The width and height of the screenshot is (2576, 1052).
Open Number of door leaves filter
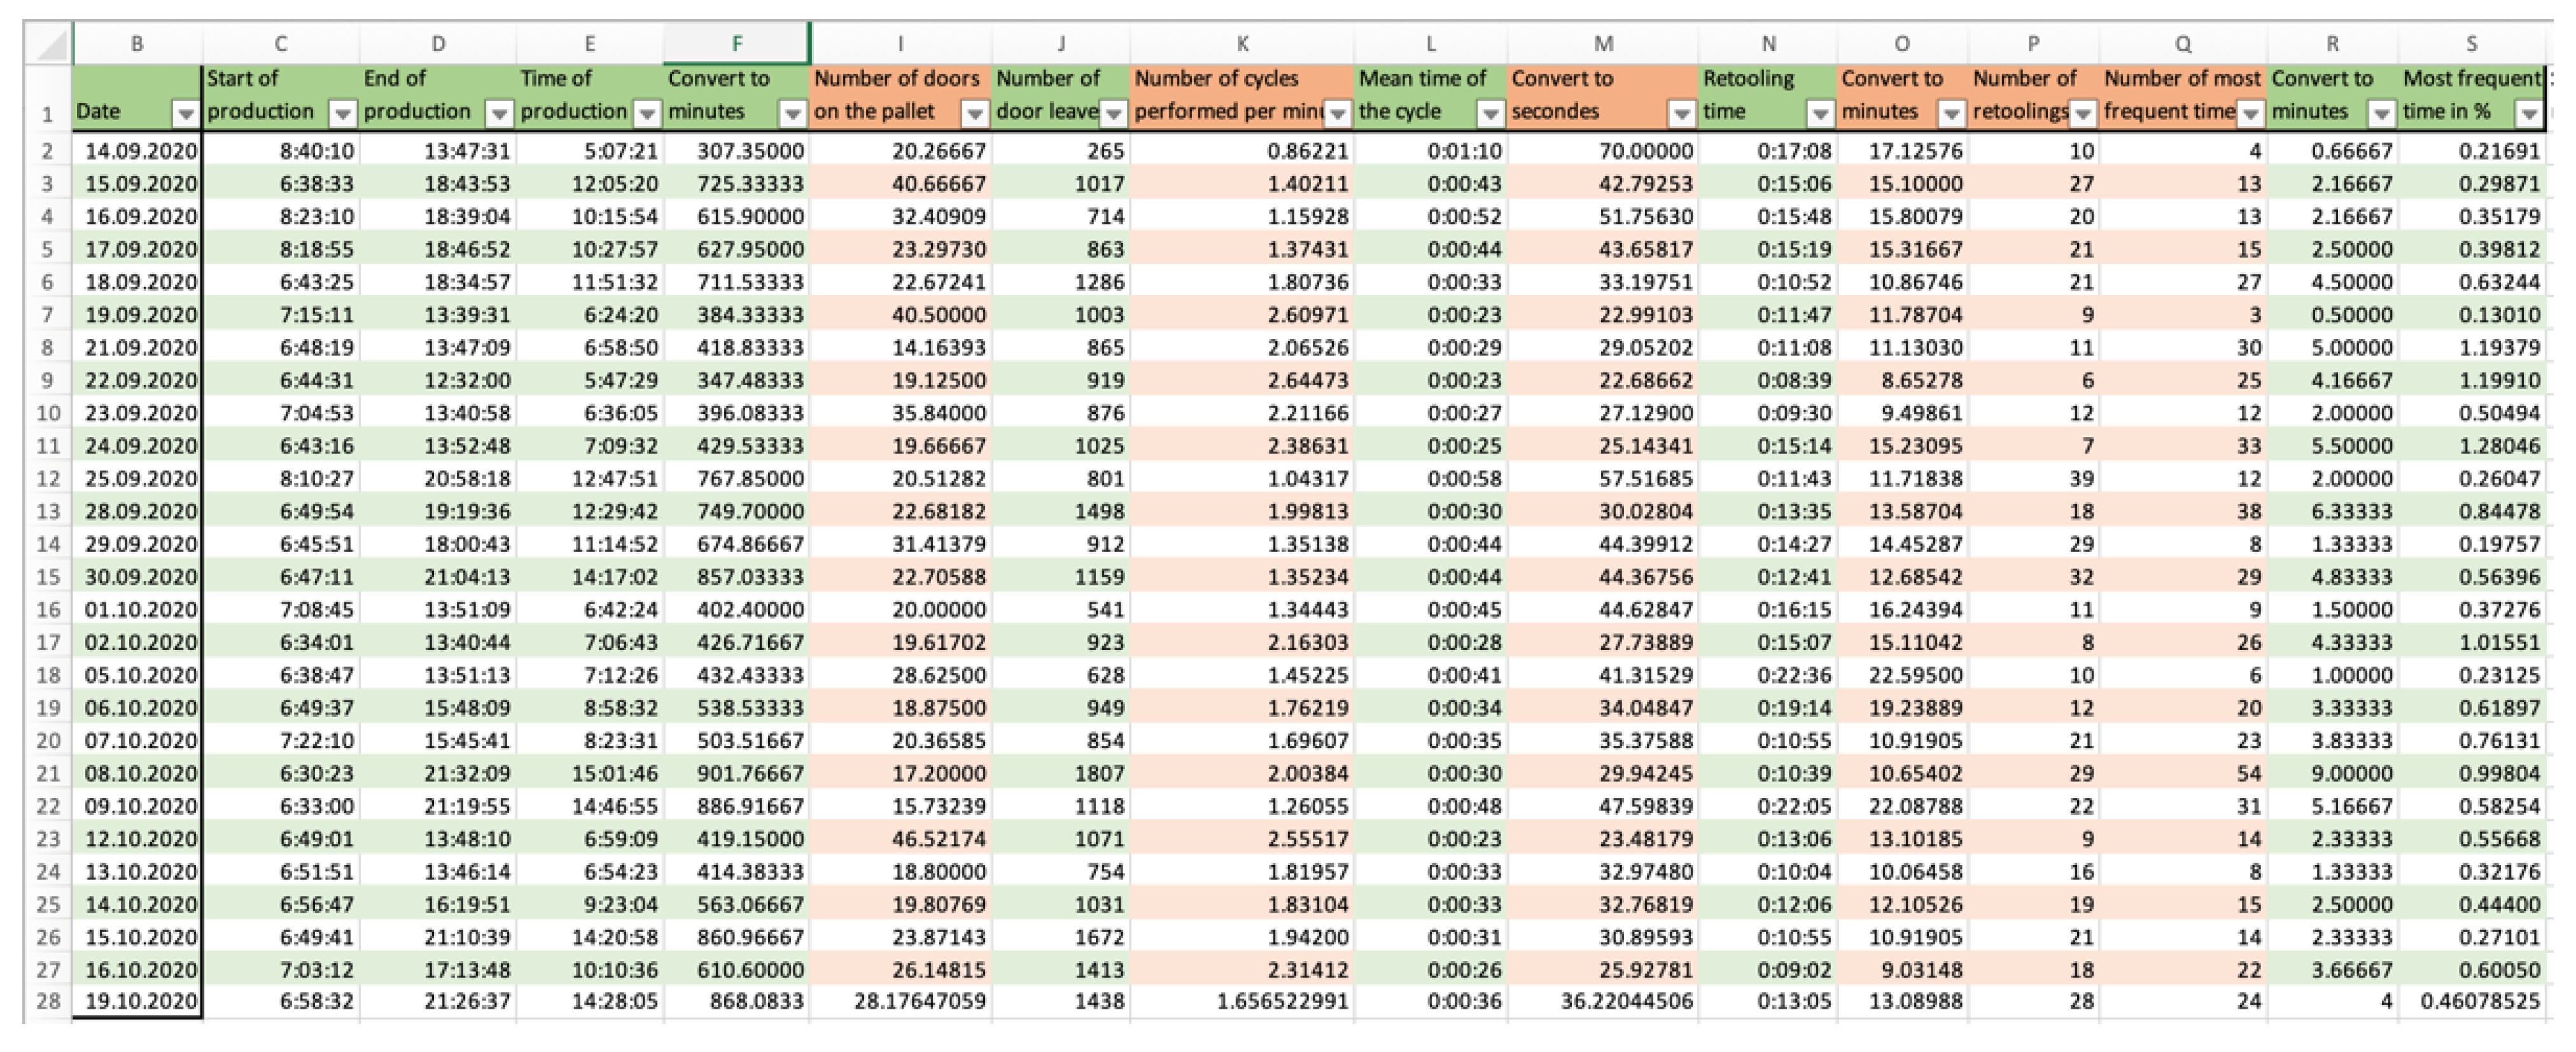click(x=1113, y=114)
